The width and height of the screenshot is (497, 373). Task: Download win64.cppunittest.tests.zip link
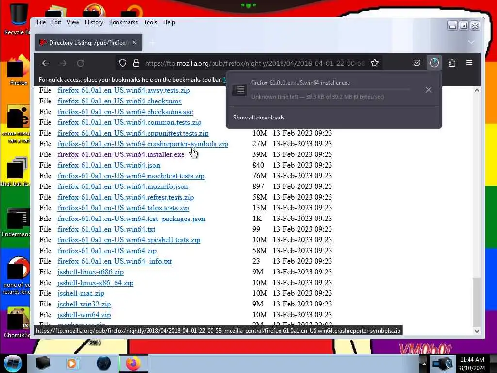pos(133,133)
